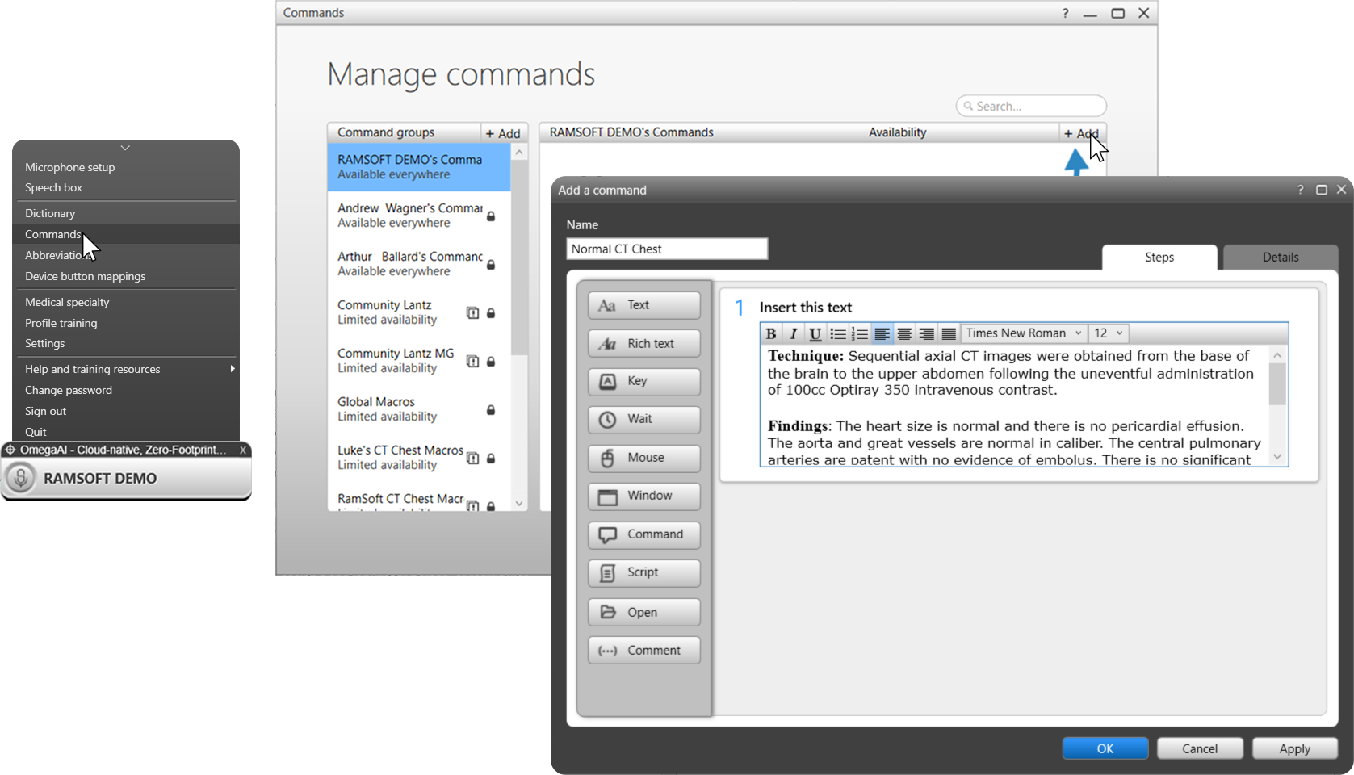
Task: Add a Script step
Action: 643,572
